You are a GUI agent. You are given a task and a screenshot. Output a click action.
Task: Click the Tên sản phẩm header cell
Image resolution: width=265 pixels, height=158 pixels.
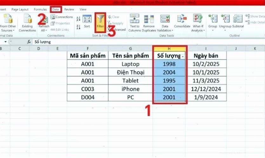point(130,56)
